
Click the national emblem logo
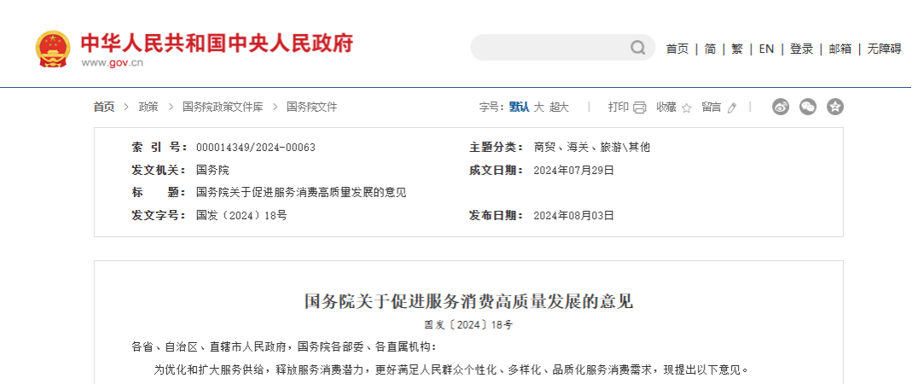point(53,49)
